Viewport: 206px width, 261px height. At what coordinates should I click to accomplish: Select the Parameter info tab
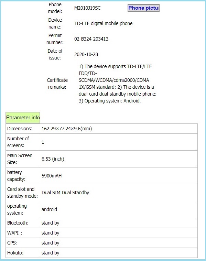tap(23, 118)
